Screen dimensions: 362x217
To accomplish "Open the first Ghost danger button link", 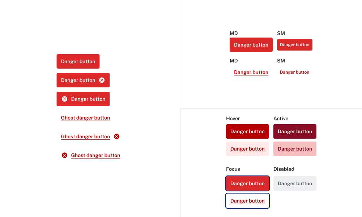I will pos(85,118).
